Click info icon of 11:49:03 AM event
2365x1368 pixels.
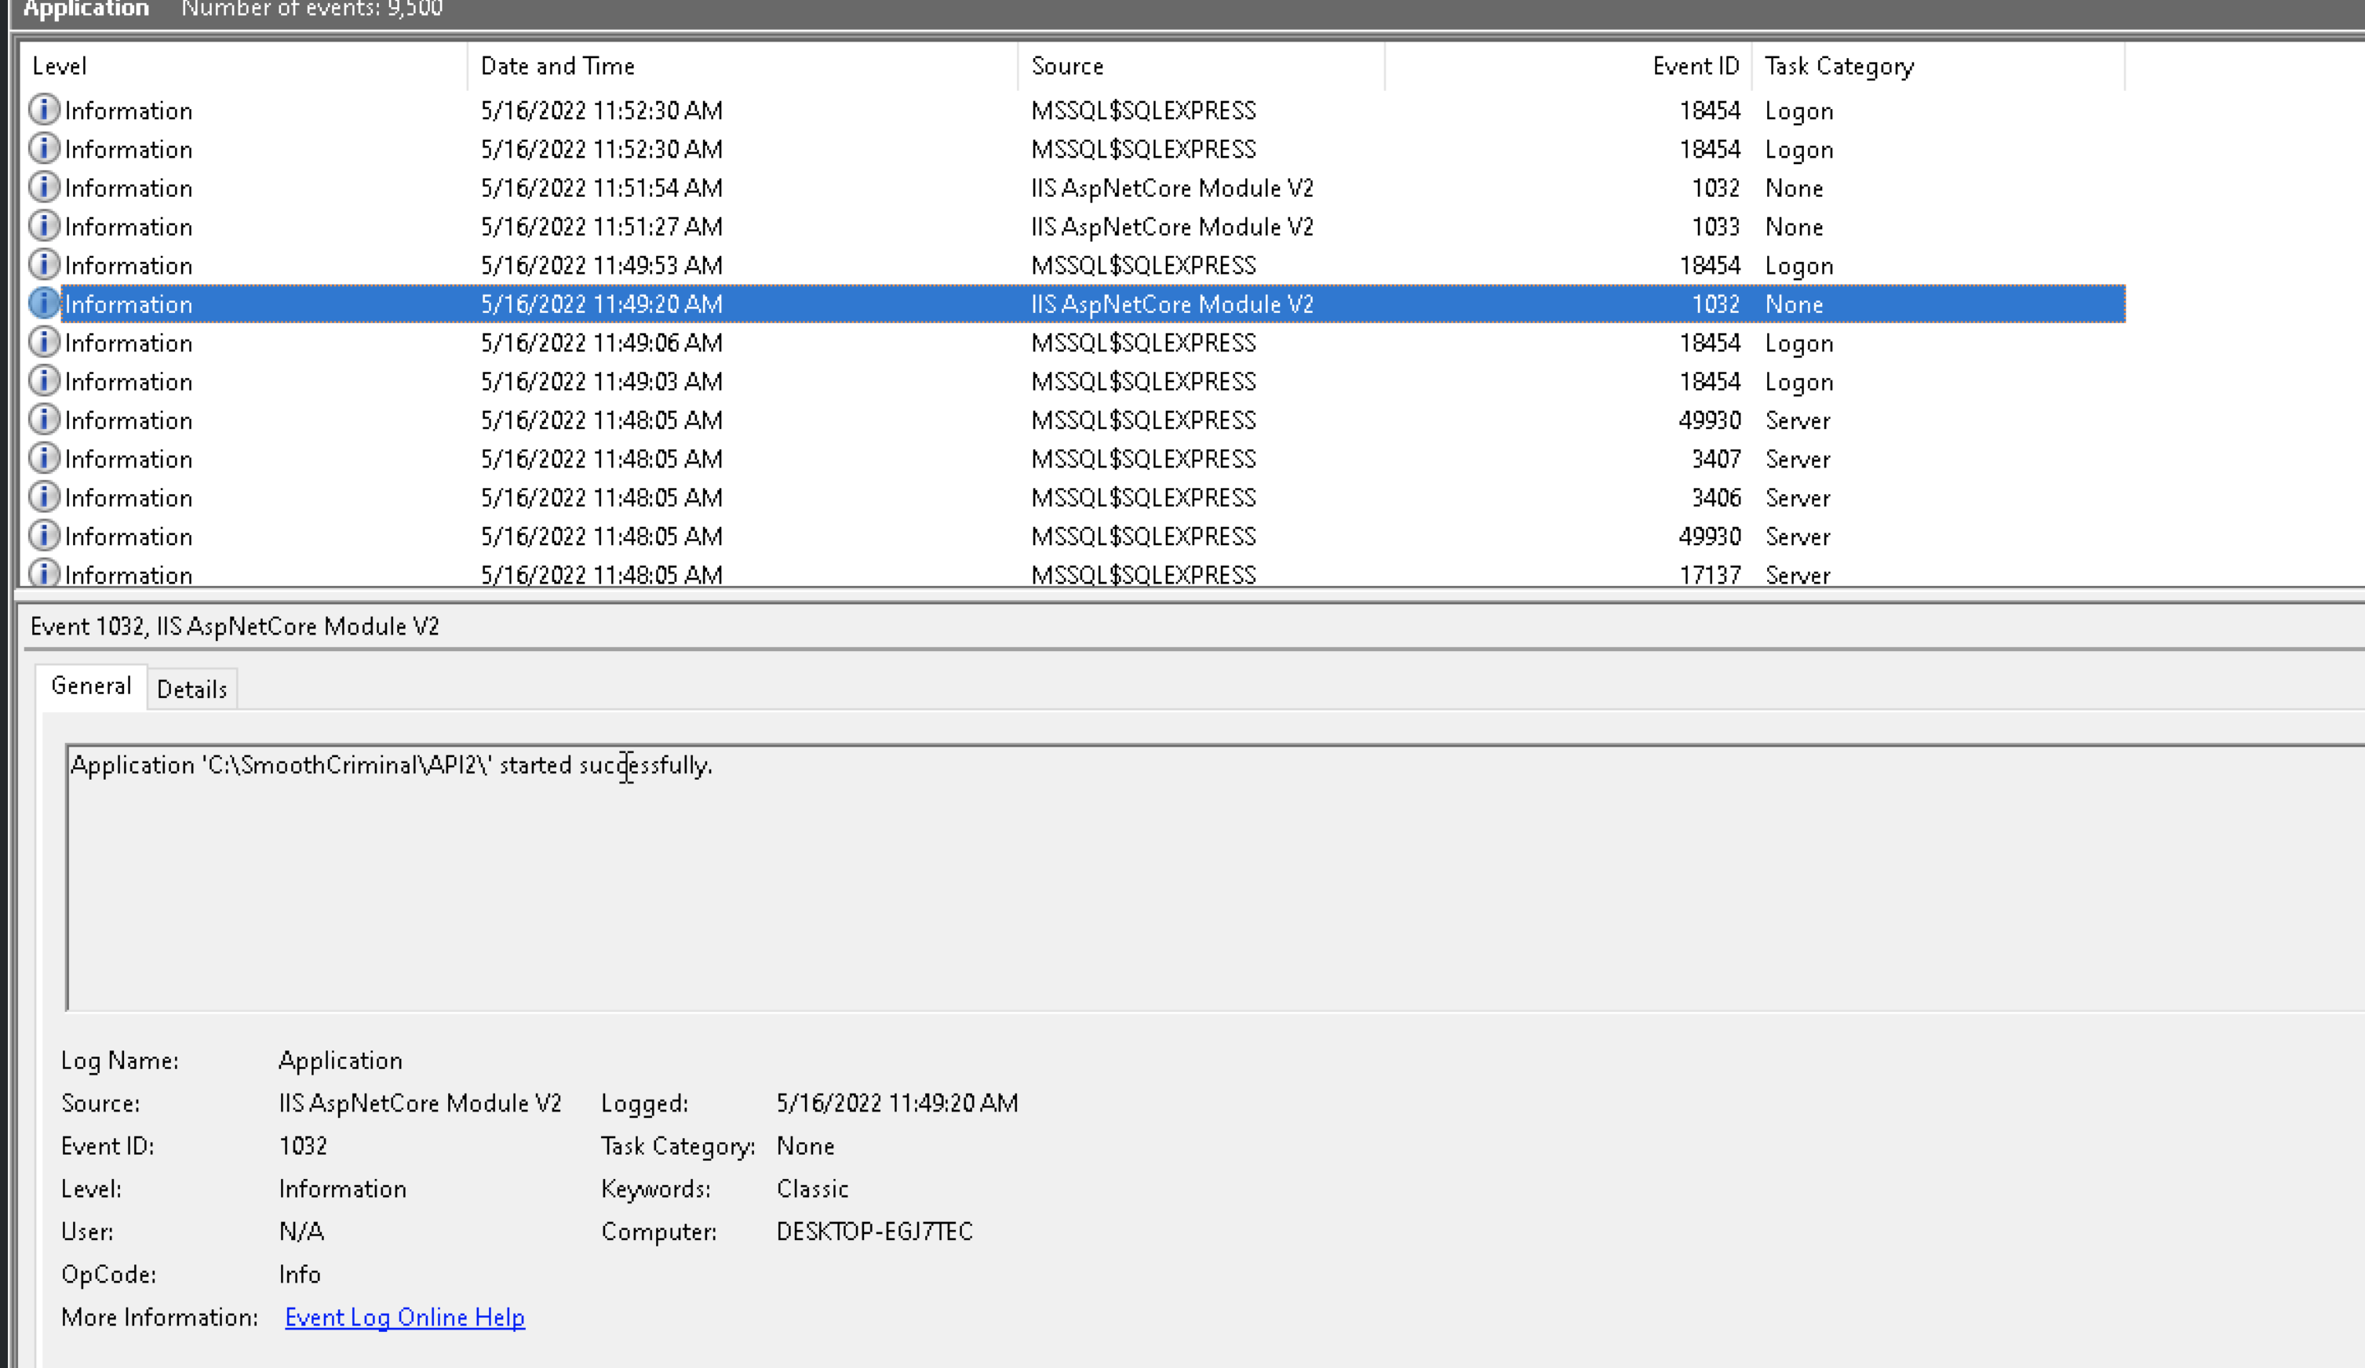click(x=43, y=381)
